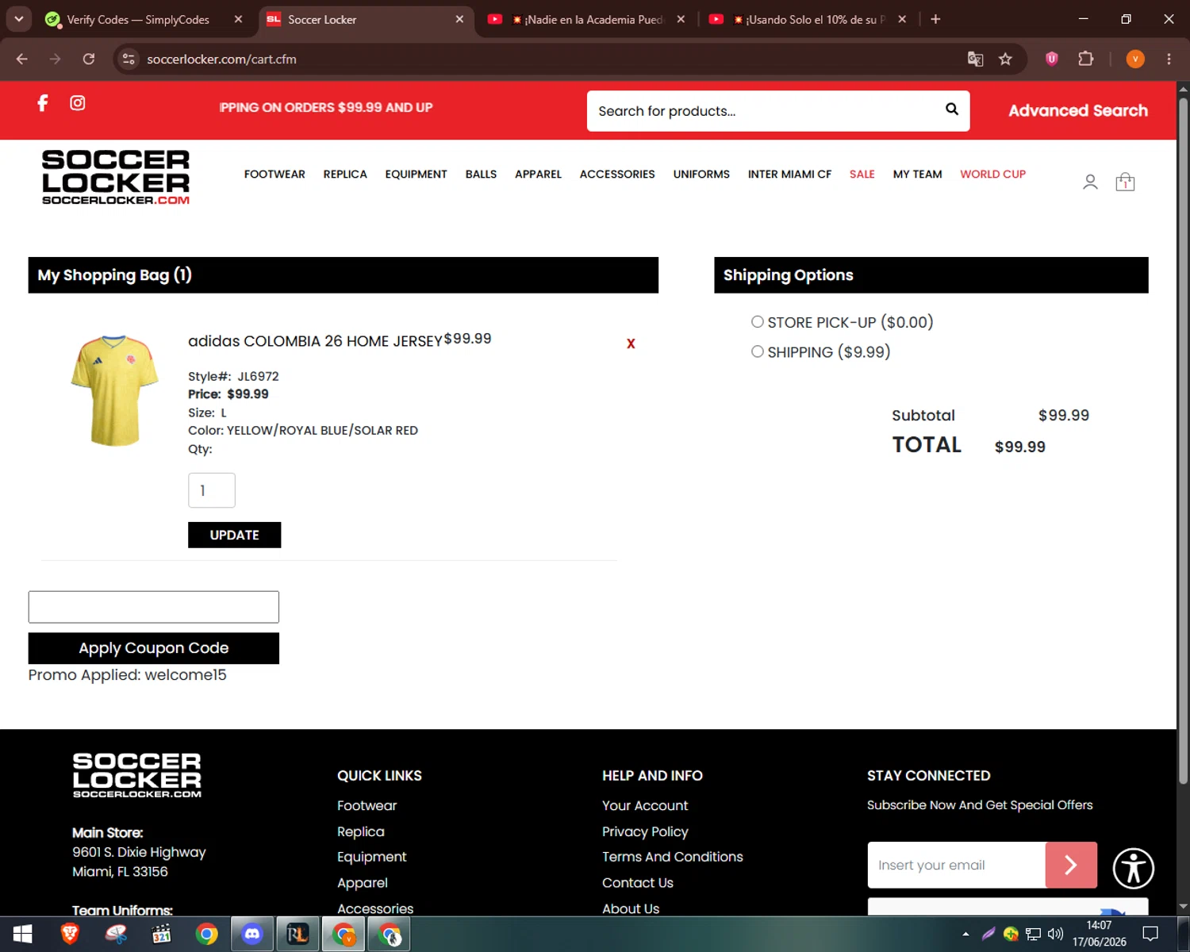Launch Brave from the taskbar

tap(70, 934)
